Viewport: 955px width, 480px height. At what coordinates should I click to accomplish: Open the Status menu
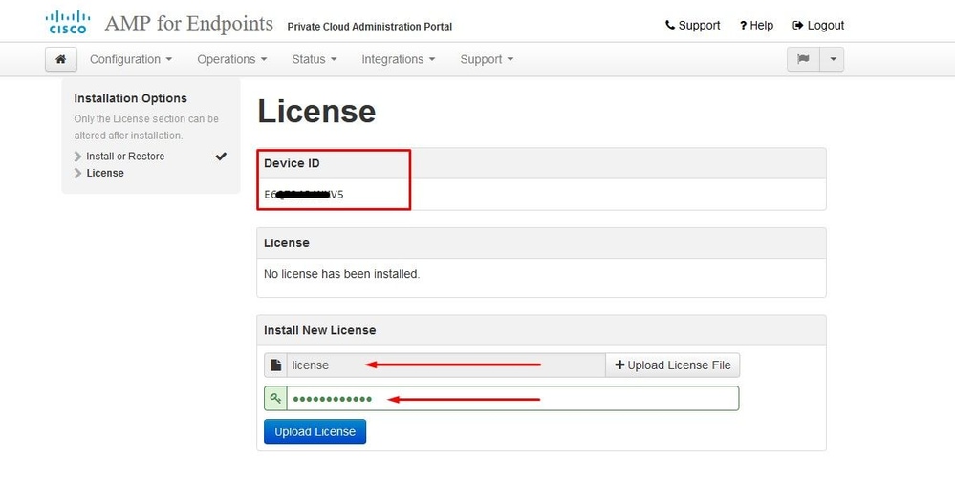(315, 59)
